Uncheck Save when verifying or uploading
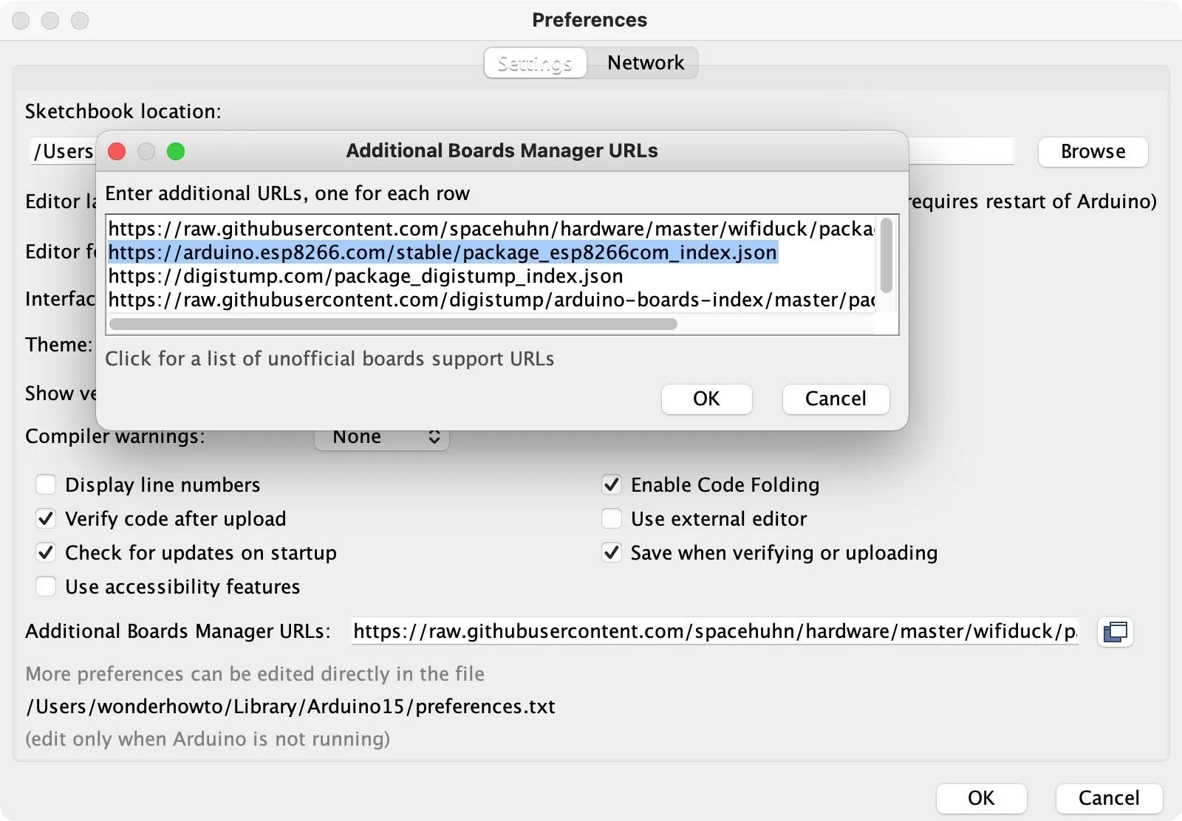1182x821 pixels. [x=612, y=552]
